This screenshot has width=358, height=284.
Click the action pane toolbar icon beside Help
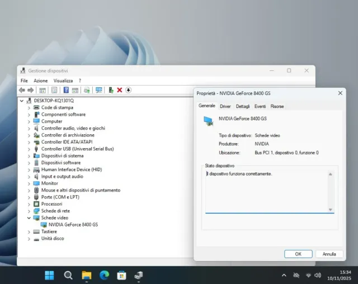pyautogui.click(x=75, y=90)
